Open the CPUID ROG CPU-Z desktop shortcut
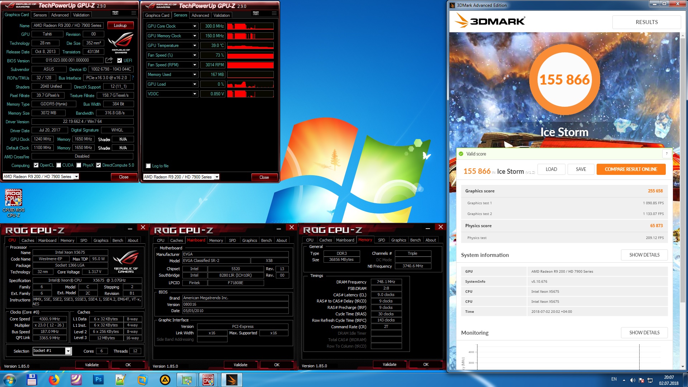This screenshot has height=387, width=688. (x=14, y=203)
